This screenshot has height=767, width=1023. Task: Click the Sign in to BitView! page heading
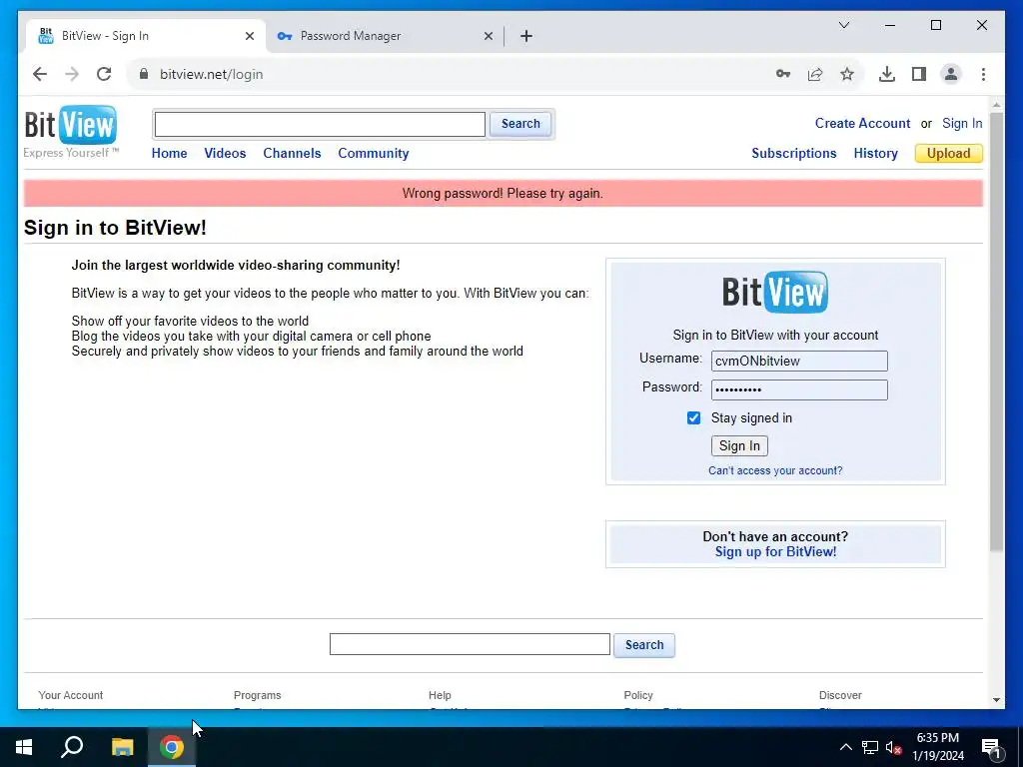[115, 228]
